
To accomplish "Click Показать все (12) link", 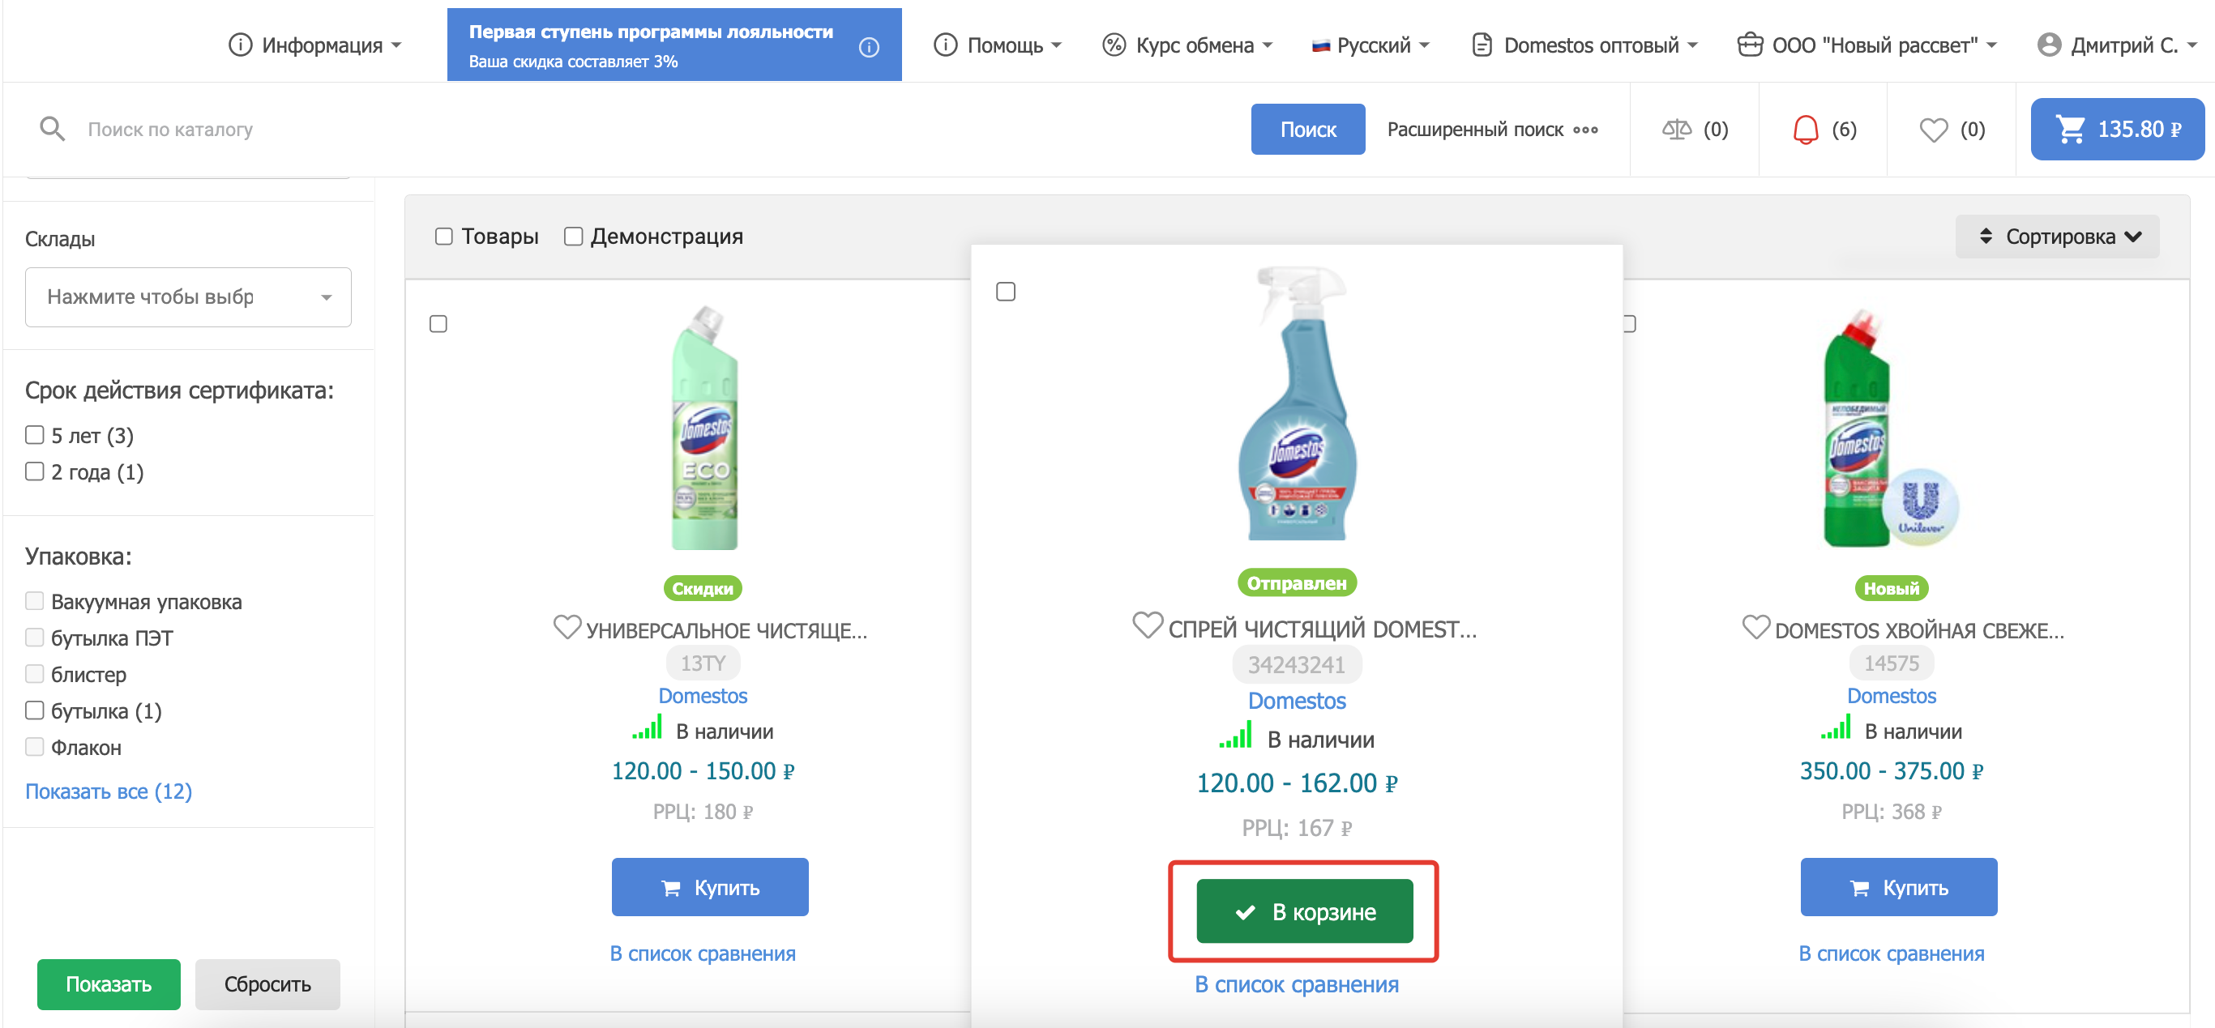I will [109, 791].
